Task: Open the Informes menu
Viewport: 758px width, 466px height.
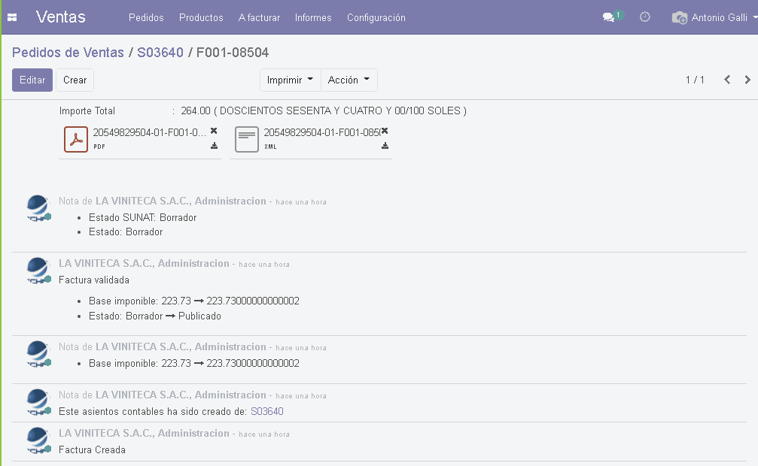Action: (313, 17)
